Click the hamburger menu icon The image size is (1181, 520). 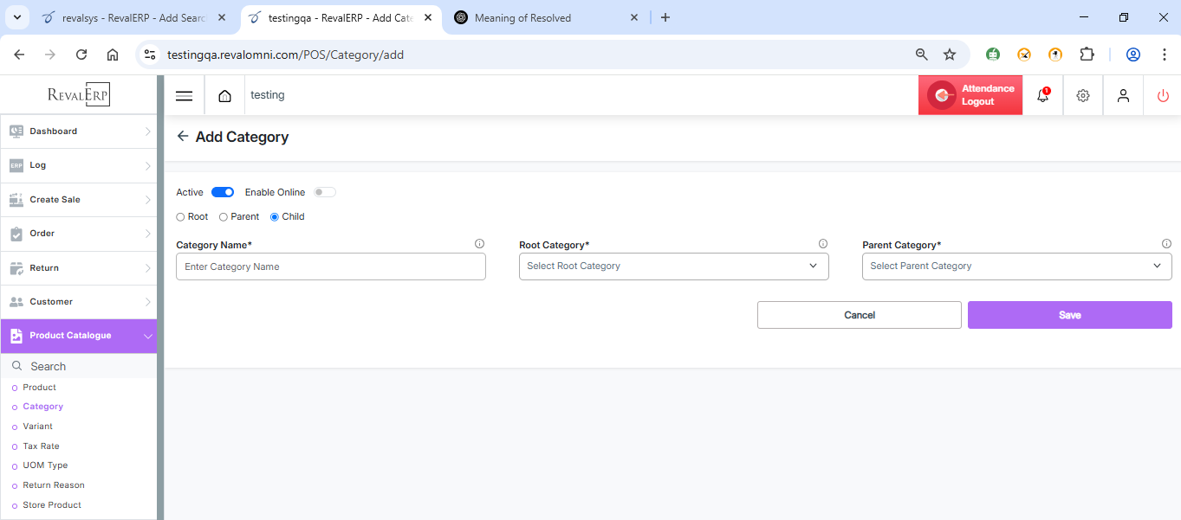[x=184, y=96]
